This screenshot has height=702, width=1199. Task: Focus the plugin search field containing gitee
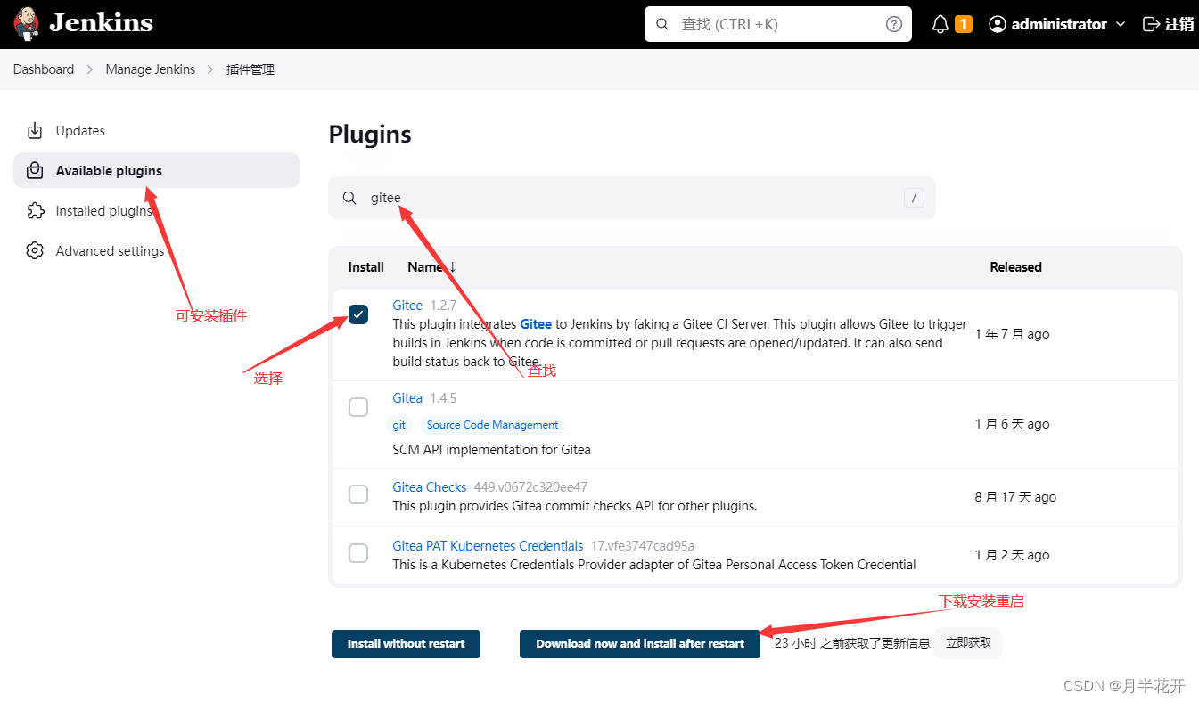[x=631, y=198]
